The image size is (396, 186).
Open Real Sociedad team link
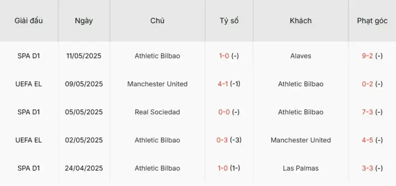[x=157, y=112]
